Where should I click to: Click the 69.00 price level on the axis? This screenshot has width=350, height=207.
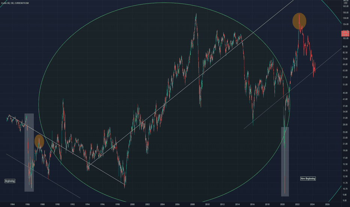point(345,64)
